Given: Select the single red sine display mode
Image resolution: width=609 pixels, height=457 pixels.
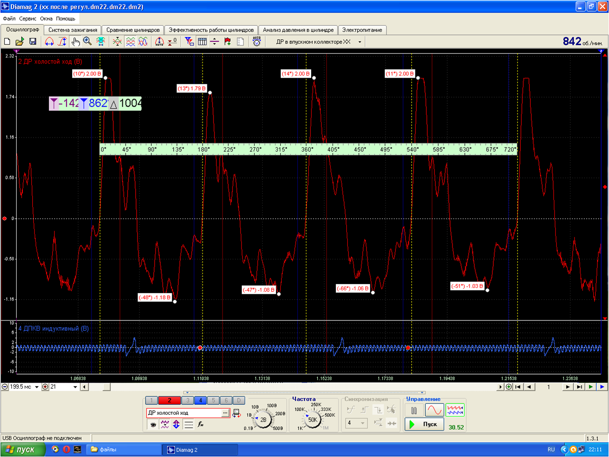Looking at the screenshot, I should (434, 410).
